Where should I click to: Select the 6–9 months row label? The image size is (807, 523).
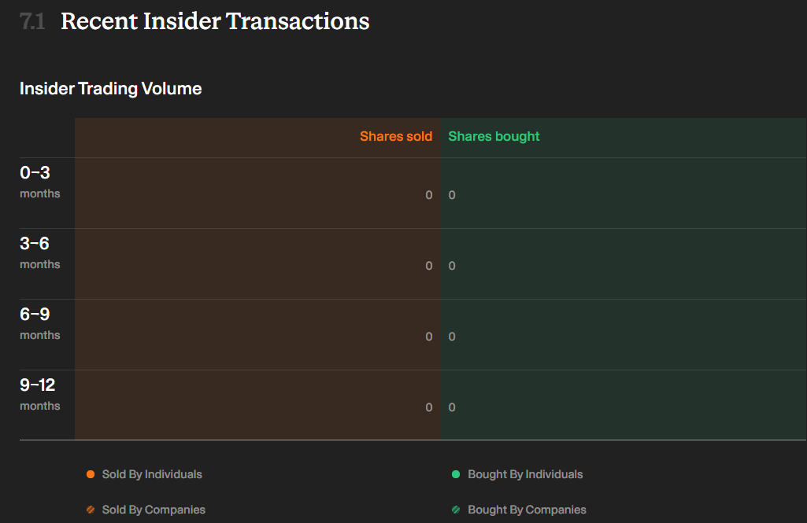point(39,323)
